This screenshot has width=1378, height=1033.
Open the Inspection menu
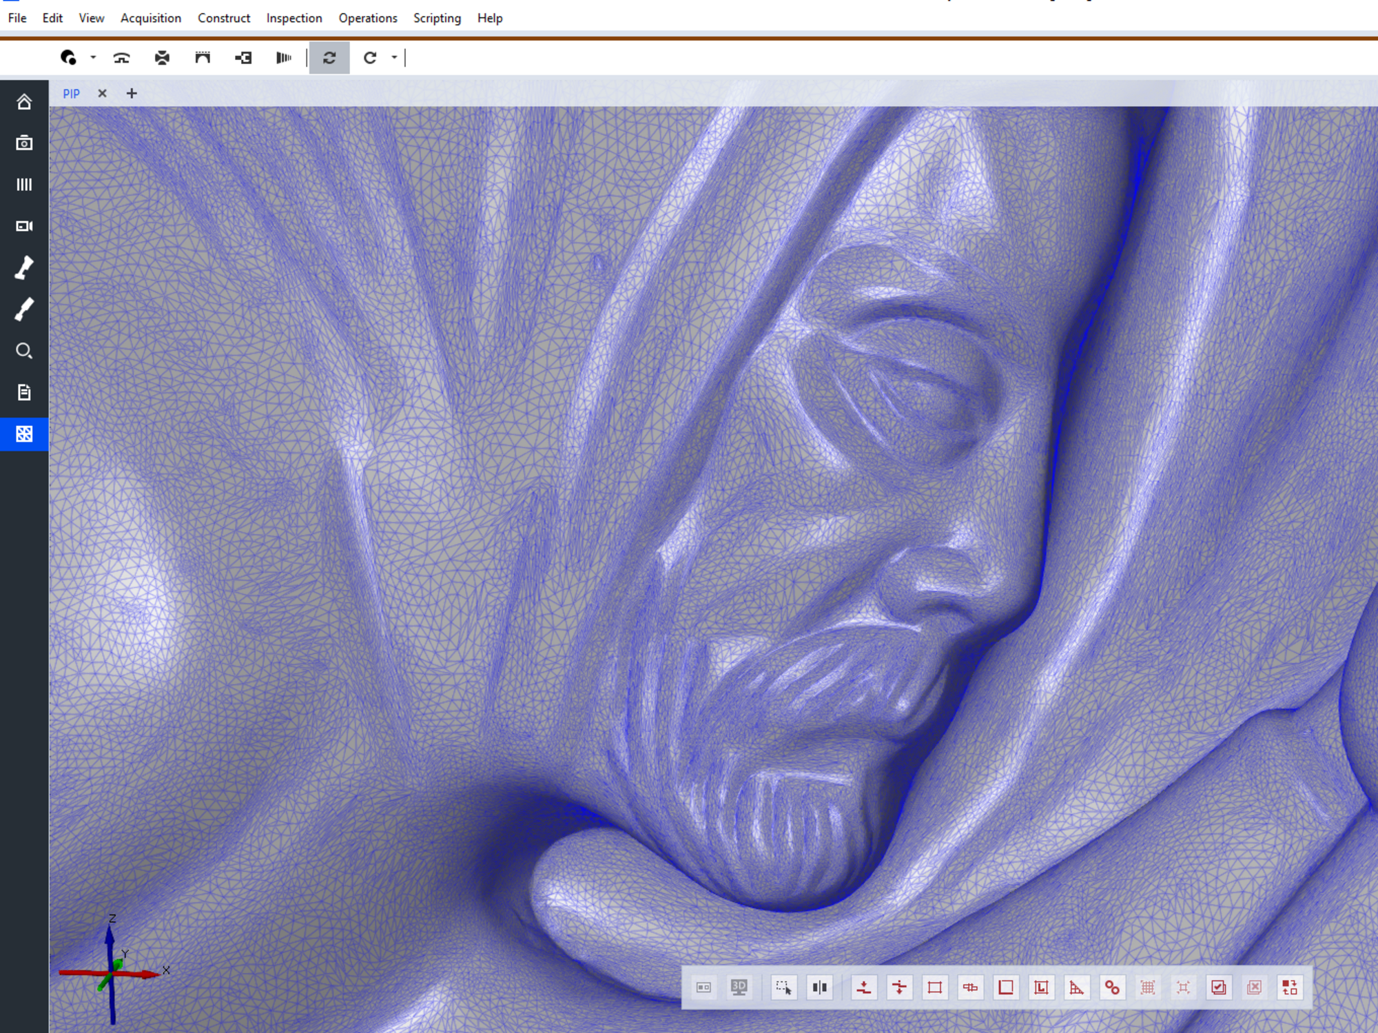click(x=294, y=18)
